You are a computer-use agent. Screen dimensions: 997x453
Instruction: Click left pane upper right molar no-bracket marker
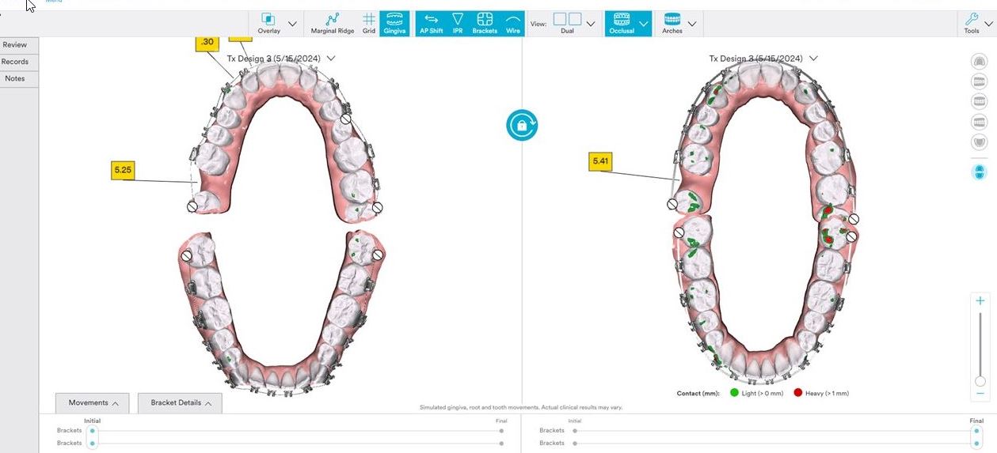click(192, 206)
